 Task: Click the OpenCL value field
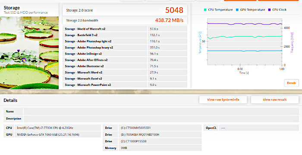(259, 128)
